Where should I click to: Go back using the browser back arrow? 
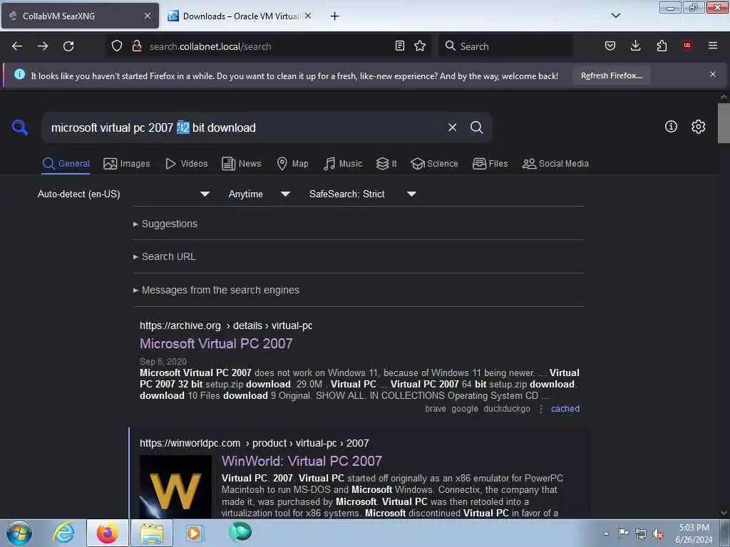pos(17,46)
